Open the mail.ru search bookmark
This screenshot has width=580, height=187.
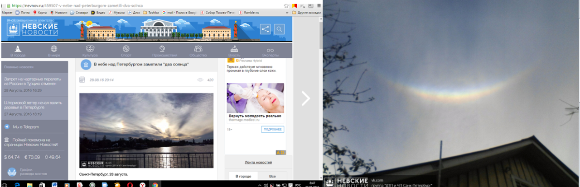(179, 13)
